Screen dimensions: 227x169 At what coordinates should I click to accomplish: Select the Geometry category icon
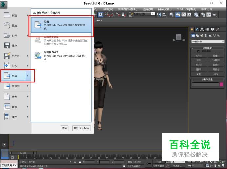(x=193, y=36)
